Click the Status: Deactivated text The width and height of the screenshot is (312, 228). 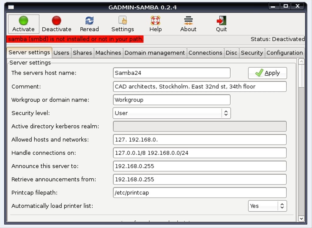point(278,39)
